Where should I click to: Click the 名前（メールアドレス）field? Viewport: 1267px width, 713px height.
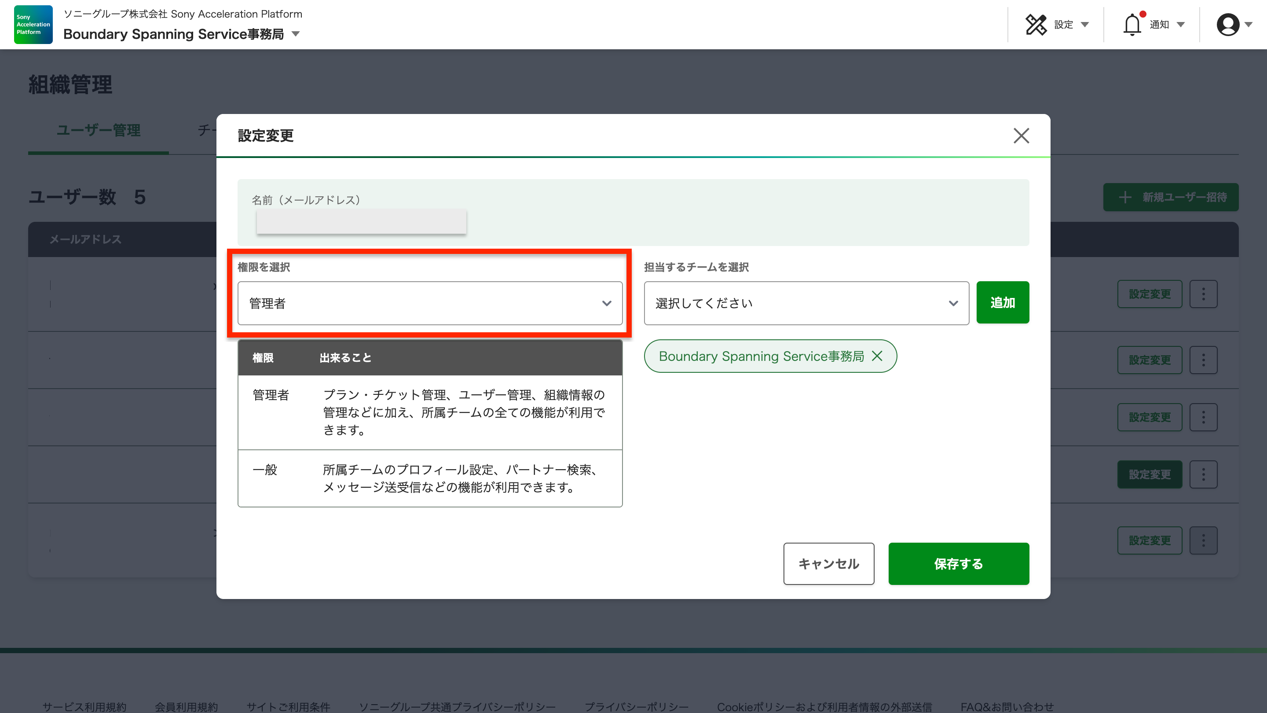[x=361, y=221]
